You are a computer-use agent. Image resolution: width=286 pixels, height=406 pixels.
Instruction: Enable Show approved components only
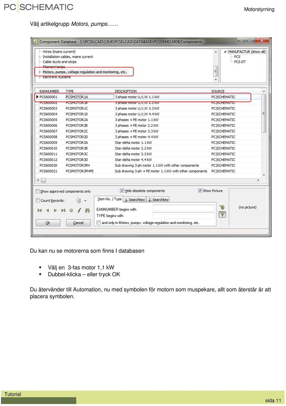tap(38, 191)
